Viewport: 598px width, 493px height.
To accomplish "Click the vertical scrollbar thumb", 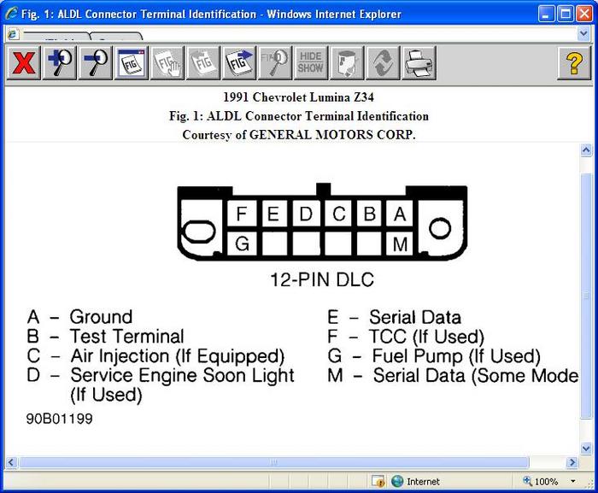I will coord(586,296).
